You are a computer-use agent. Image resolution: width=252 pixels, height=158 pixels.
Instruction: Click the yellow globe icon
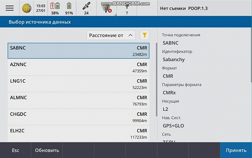tap(27, 8)
